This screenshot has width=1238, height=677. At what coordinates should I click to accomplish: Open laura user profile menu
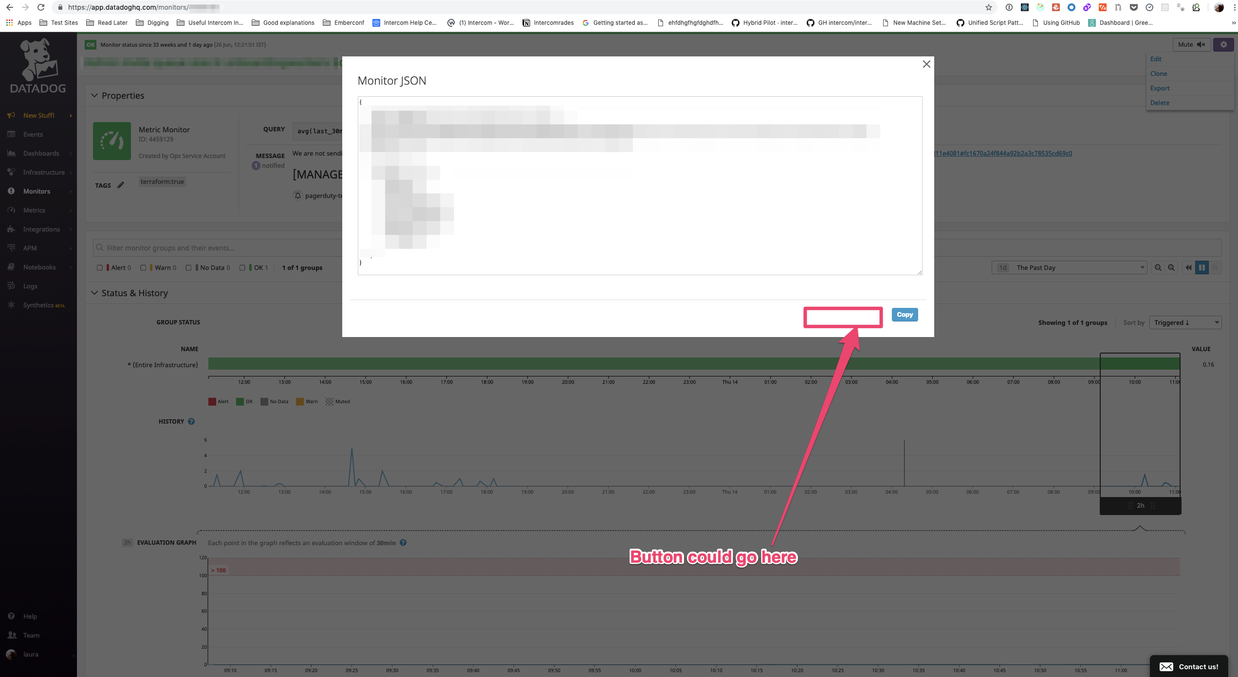(x=30, y=654)
